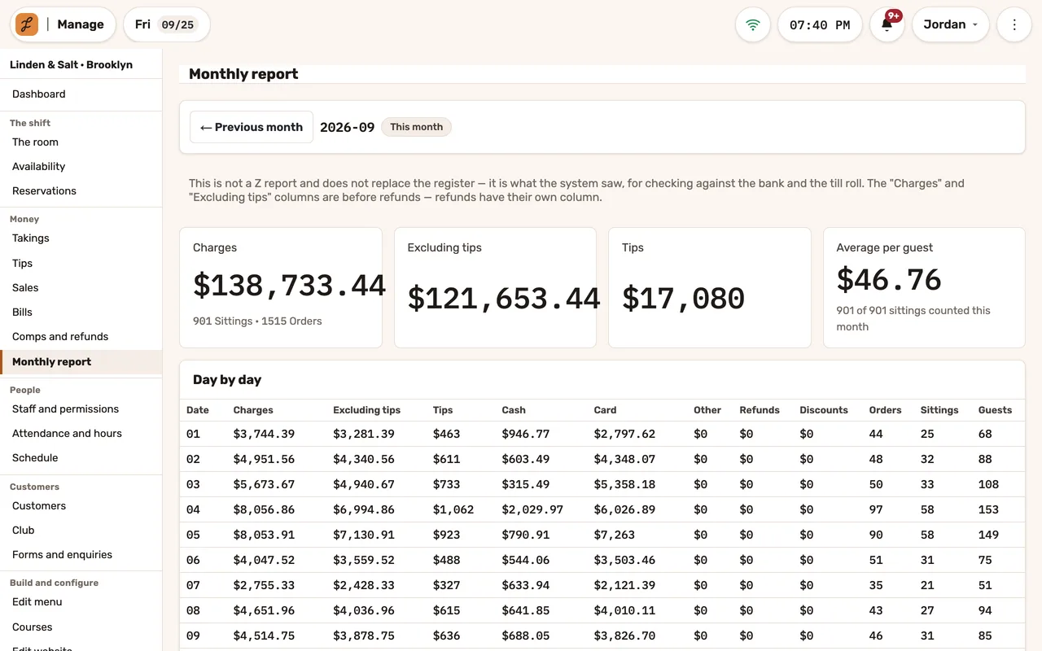
Task: Click the Day by day heading
Action: point(227,380)
